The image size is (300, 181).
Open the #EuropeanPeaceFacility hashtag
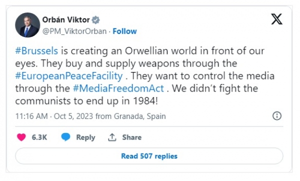[69, 76]
